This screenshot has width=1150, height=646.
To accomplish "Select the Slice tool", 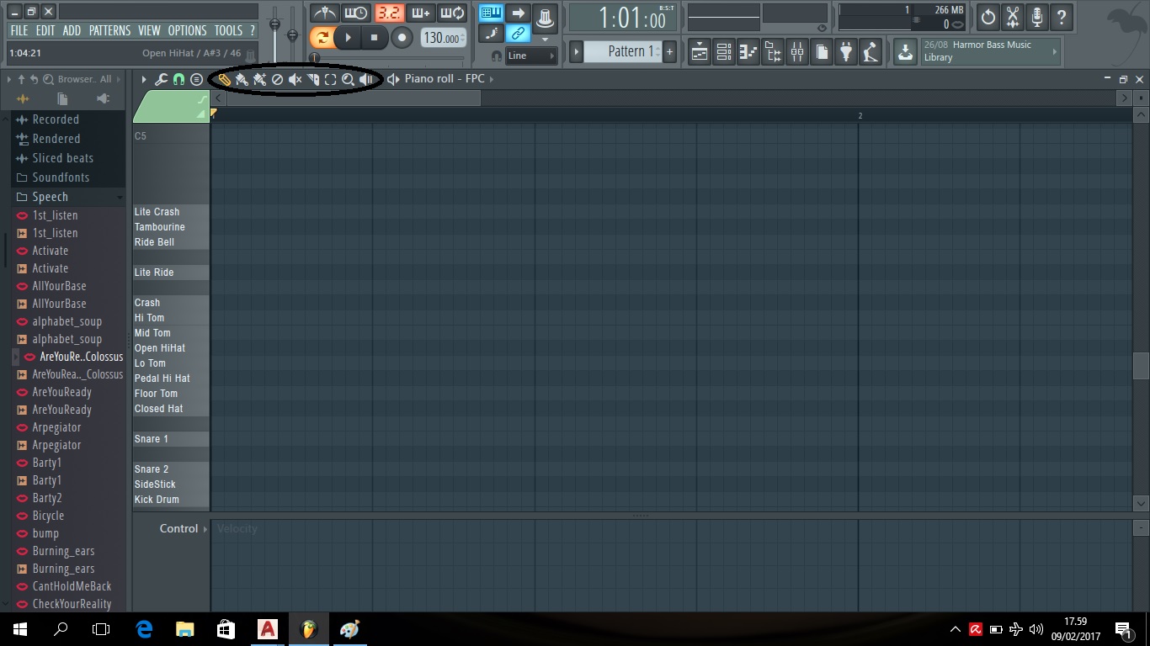I will [x=312, y=79].
